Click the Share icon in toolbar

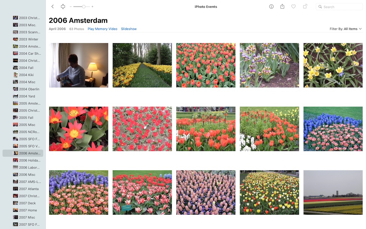[282, 6]
